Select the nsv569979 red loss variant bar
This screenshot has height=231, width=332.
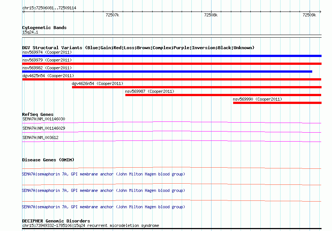[172, 64]
